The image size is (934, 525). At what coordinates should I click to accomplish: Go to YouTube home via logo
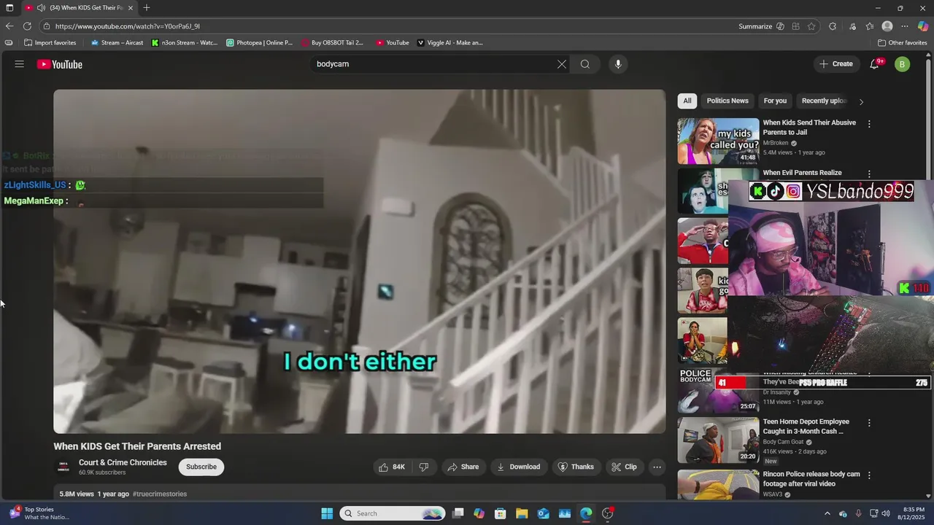(x=60, y=64)
